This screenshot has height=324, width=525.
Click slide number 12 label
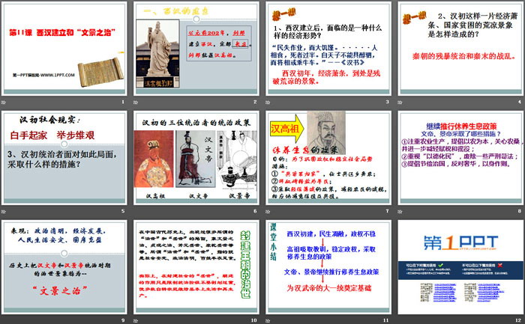click(518, 320)
